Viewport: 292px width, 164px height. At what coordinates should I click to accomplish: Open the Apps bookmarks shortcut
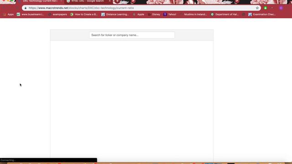coord(8,14)
